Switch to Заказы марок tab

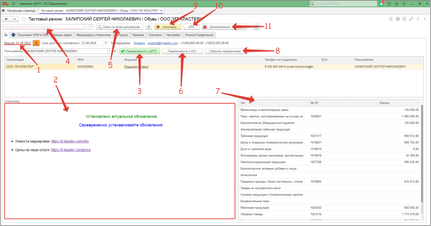(x=62, y=35)
